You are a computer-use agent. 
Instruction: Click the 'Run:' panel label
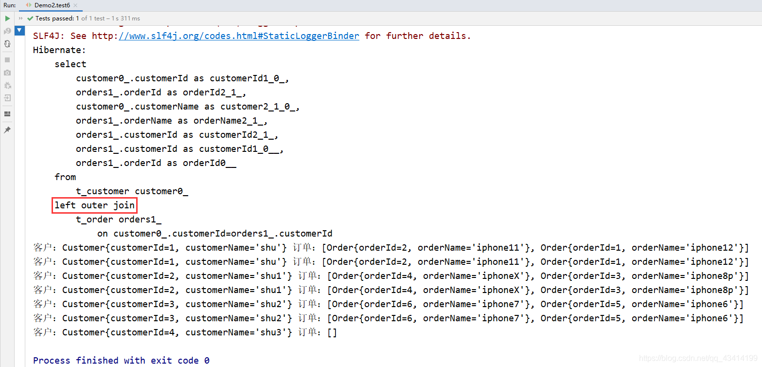click(x=9, y=5)
